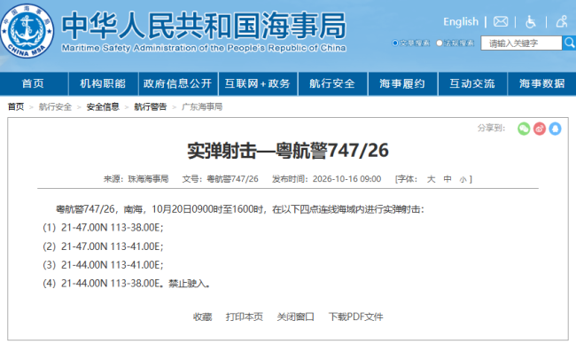576x344 pixels.
Task: Click the notice paragraph starting 粤航警747/26，南海
Action: [240, 209]
